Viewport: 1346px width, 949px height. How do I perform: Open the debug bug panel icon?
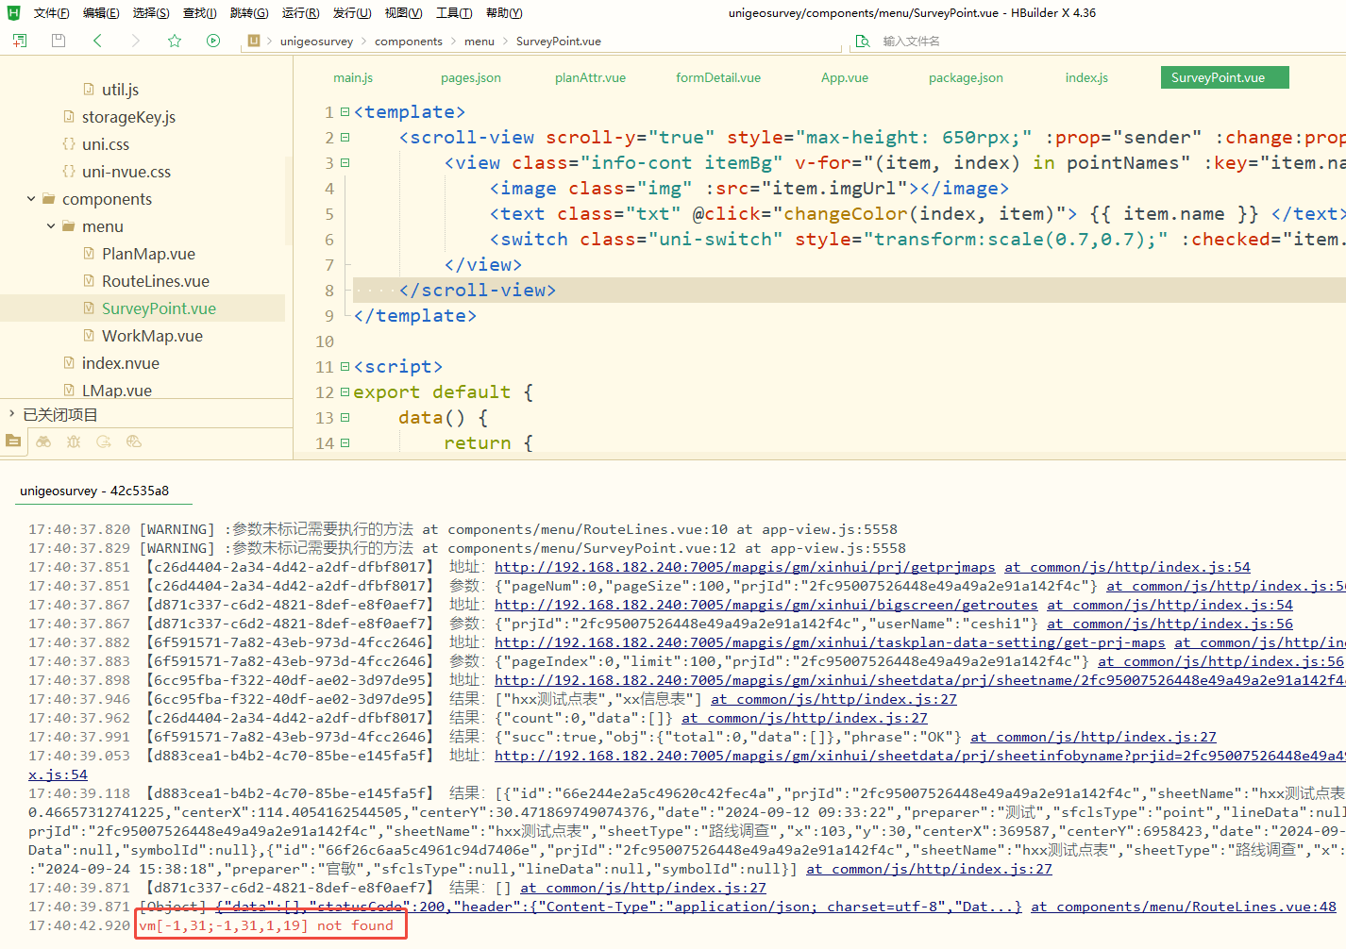point(74,441)
